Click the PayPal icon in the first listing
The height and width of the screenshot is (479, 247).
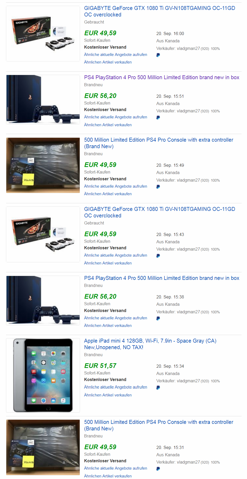[158, 55]
